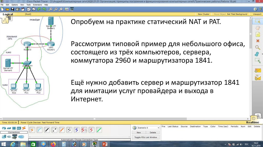The image size is (263, 147).
Task: Paste with the paste icon
Action: click(34, 9)
